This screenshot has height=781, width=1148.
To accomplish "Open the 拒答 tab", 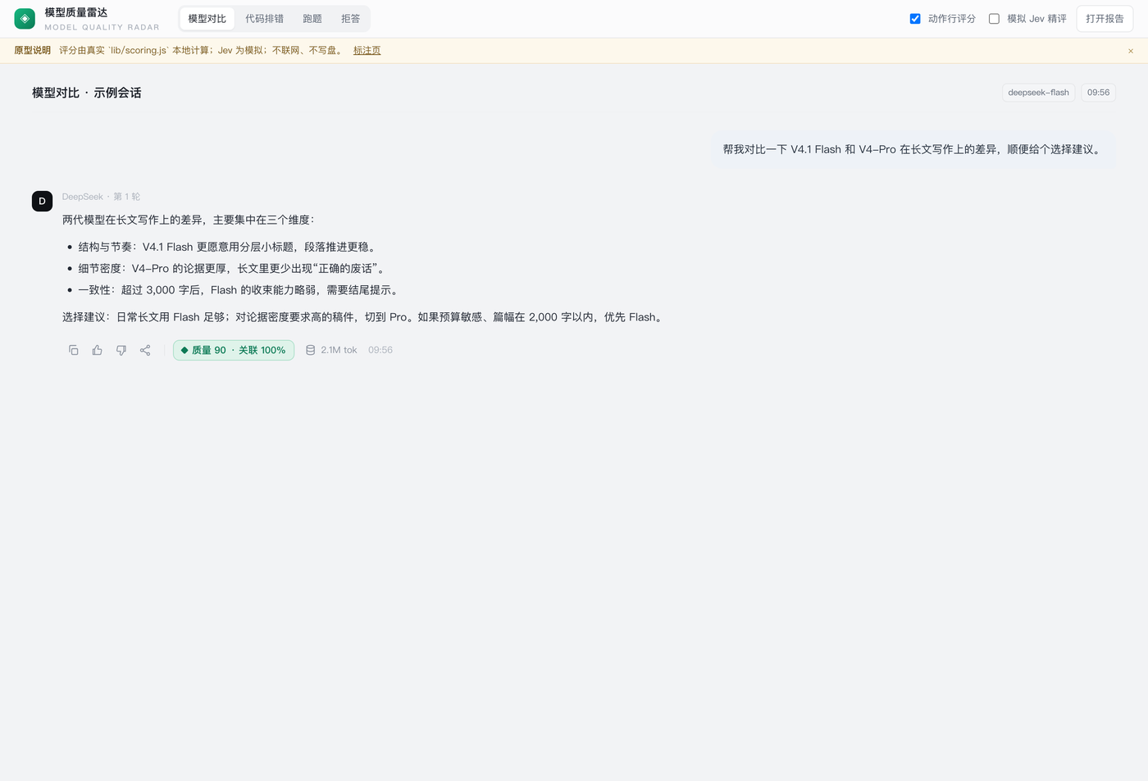I will coord(350,18).
